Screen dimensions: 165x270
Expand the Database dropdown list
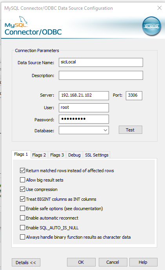pyautogui.click(x=105, y=130)
